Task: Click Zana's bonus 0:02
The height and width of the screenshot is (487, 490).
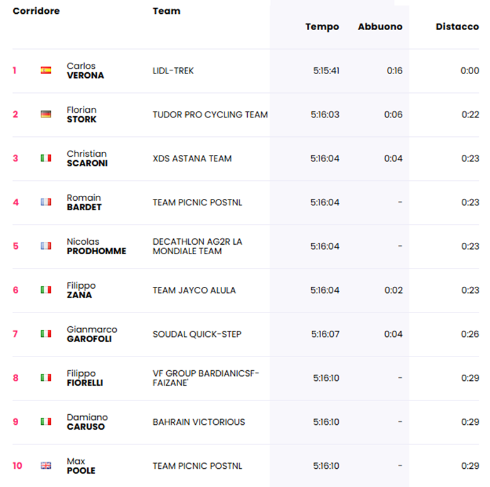Action: pyautogui.click(x=393, y=291)
